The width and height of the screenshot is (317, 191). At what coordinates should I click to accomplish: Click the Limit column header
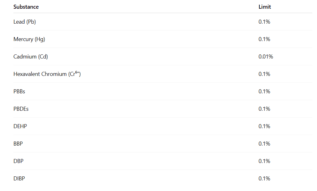pos(265,7)
